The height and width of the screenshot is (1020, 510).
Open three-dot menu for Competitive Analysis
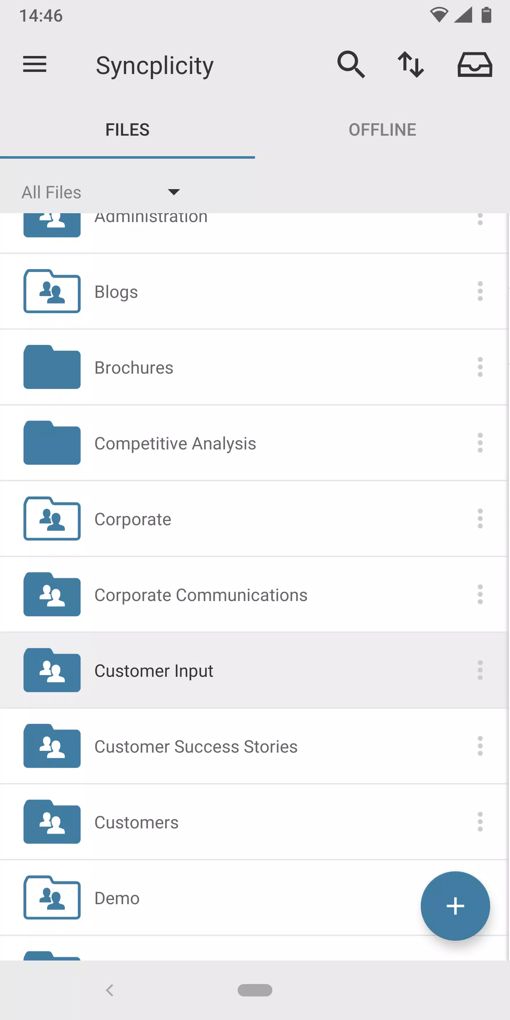click(480, 443)
